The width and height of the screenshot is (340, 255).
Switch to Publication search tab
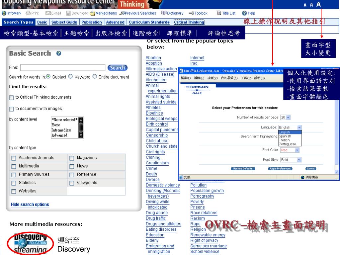[x=92, y=22]
